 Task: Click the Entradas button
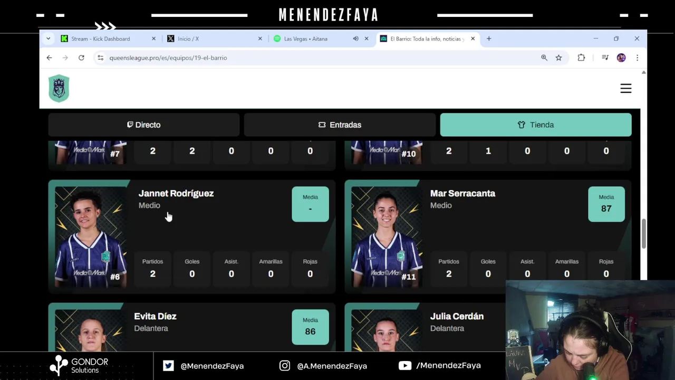pyautogui.click(x=340, y=125)
